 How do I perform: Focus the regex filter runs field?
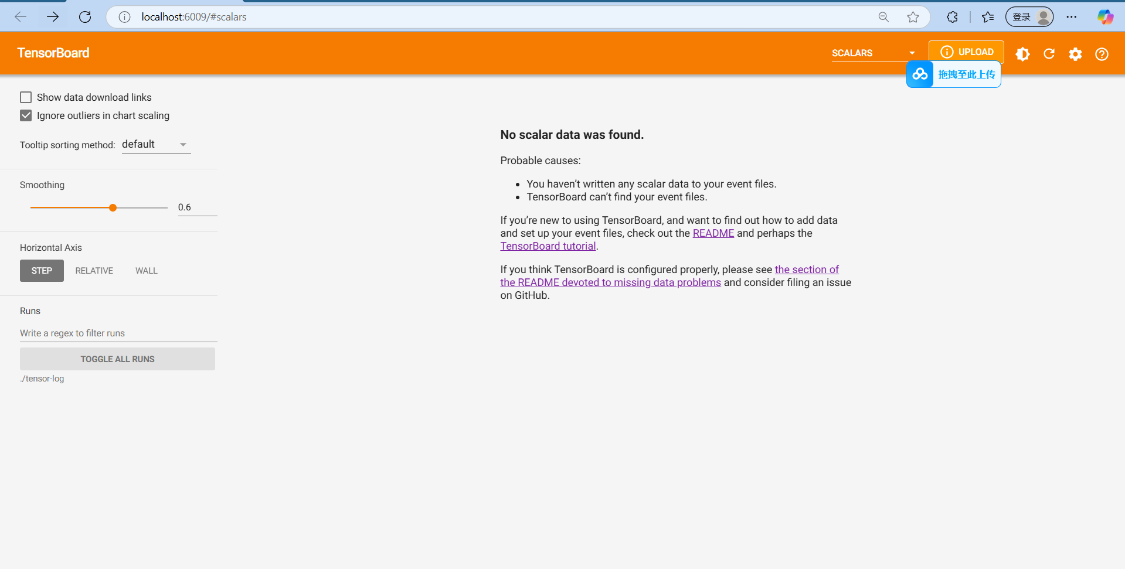pos(118,333)
